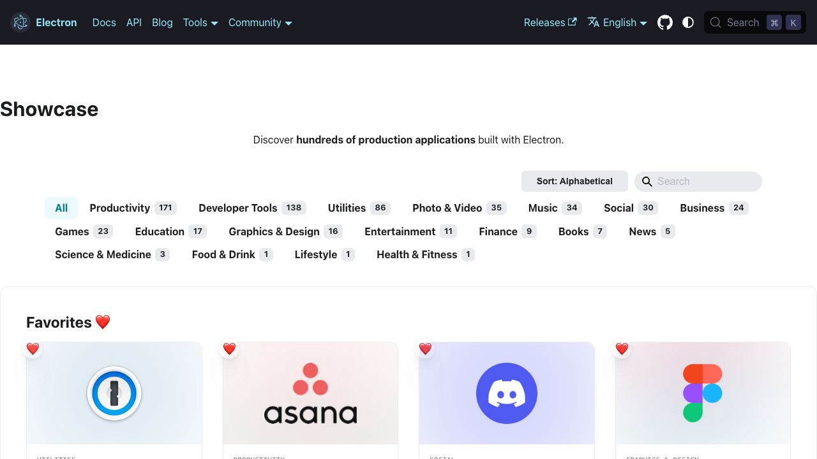Filter by Music category

pos(555,208)
